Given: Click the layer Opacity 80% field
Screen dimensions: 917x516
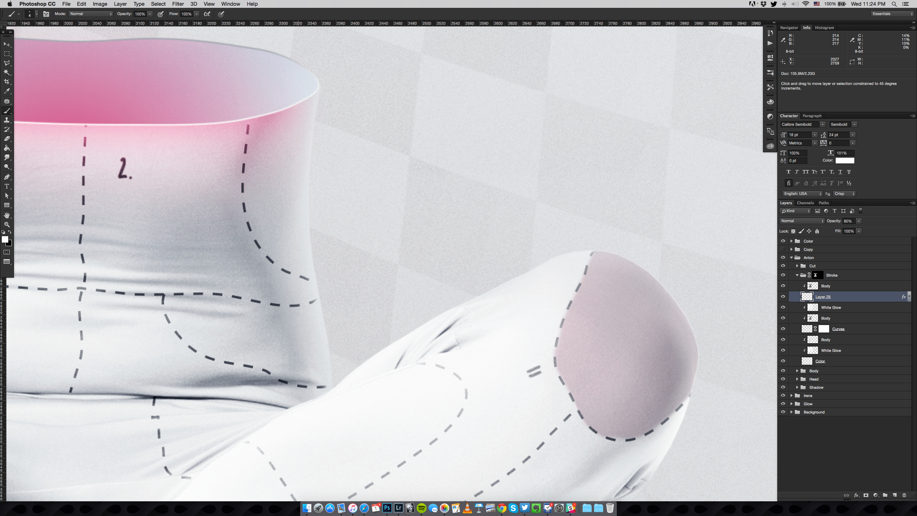Looking at the screenshot, I should (x=849, y=221).
